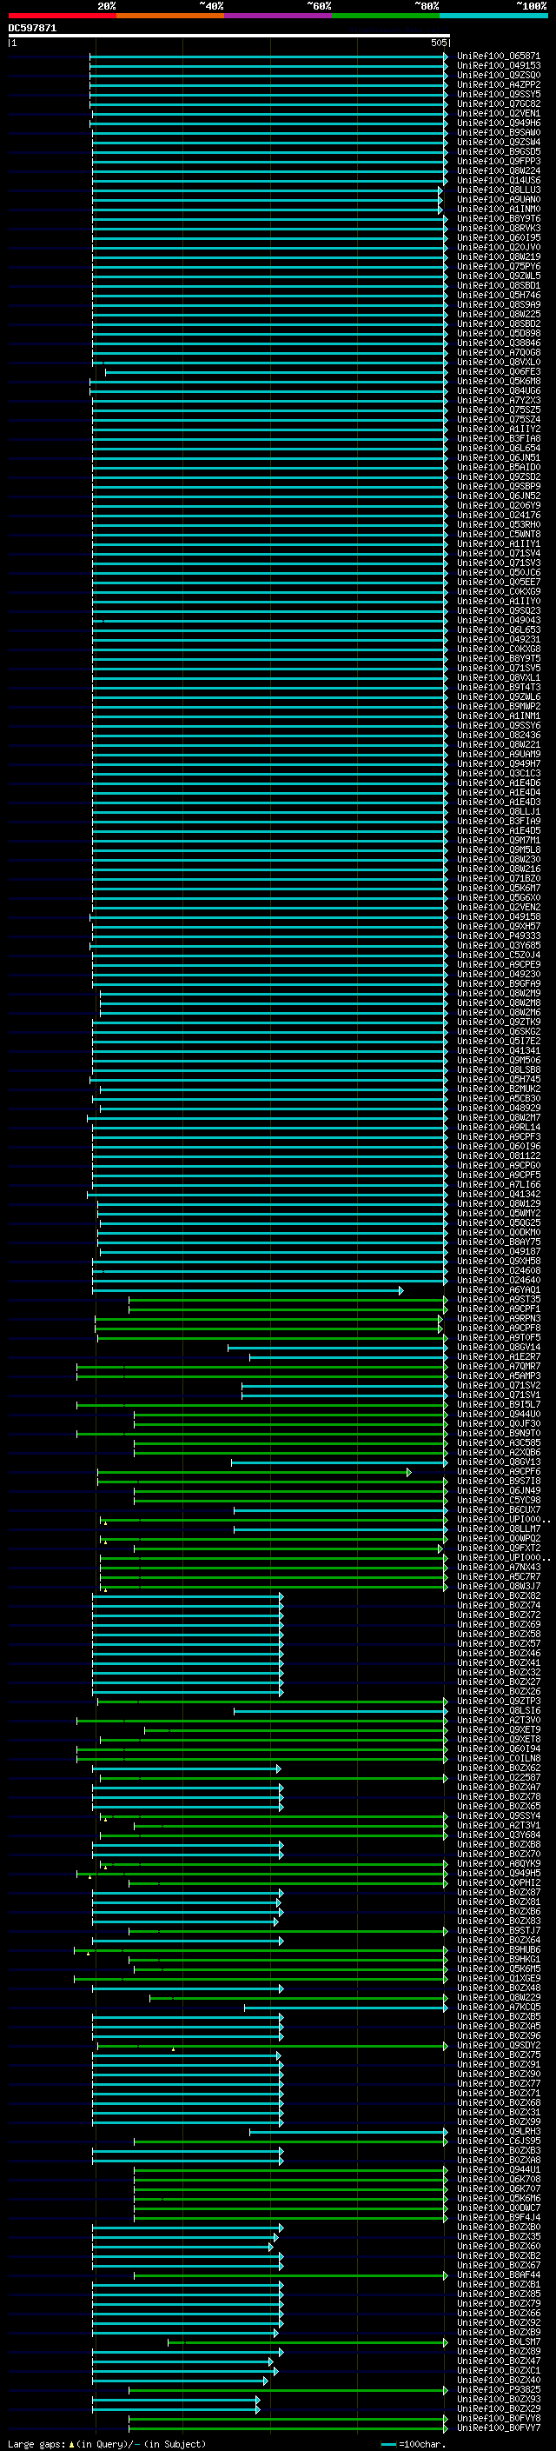Image resolution: width=556 pixels, height=2451 pixels.
Task: Select hit UniRef100_A5AMP3
Action: coord(499,1375)
